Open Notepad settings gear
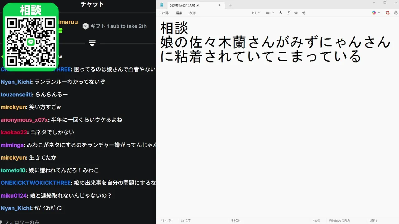 pos(396,13)
